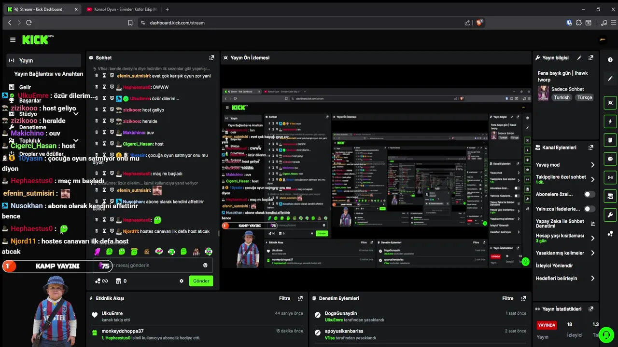Image resolution: width=618 pixels, height=347 pixels.
Task: Send message with Gönder button
Action: point(201,281)
